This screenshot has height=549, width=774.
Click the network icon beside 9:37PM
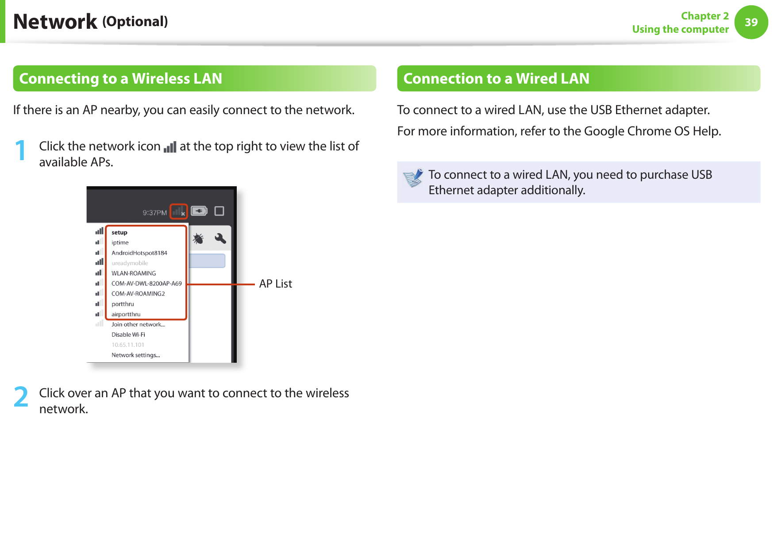coord(179,211)
